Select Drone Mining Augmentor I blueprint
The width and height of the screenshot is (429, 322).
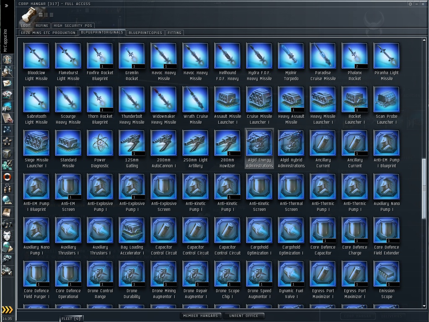[x=164, y=280]
